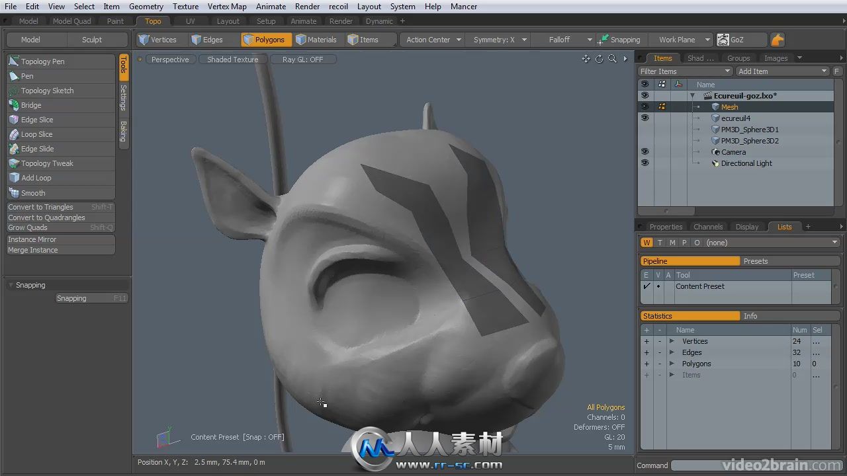Select the Edge Slice tool

61,120
